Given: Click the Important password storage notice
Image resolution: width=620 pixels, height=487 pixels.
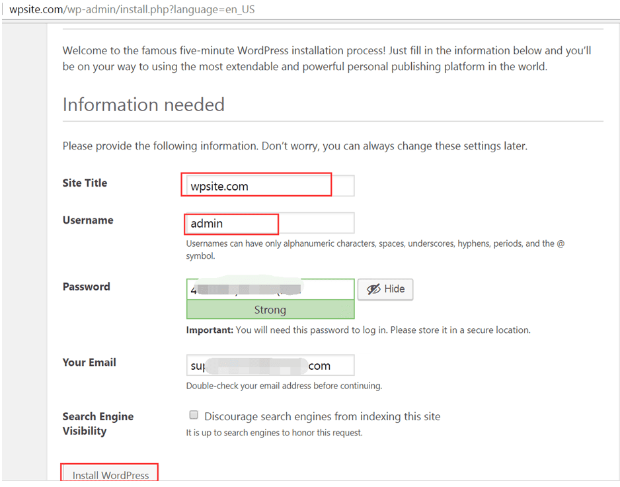Looking at the screenshot, I should (x=358, y=330).
